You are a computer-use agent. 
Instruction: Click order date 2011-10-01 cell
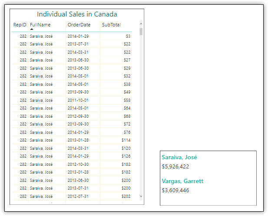(78, 100)
